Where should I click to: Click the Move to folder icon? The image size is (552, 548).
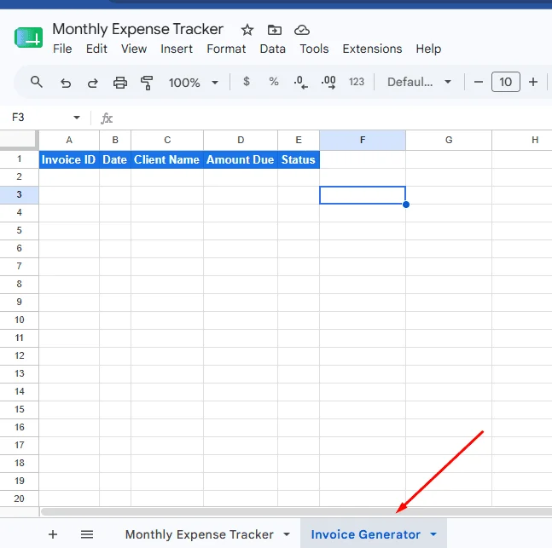click(274, 30)
